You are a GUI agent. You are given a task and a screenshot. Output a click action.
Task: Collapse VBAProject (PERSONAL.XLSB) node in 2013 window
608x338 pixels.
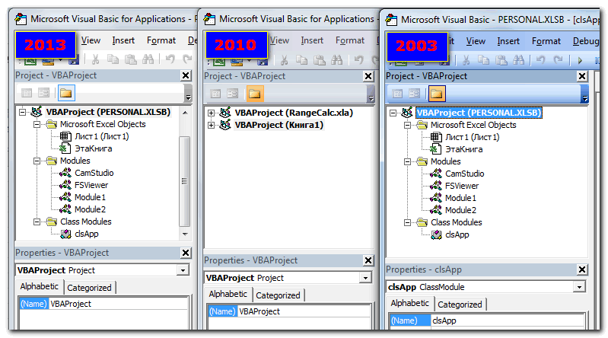coord(22,112)
